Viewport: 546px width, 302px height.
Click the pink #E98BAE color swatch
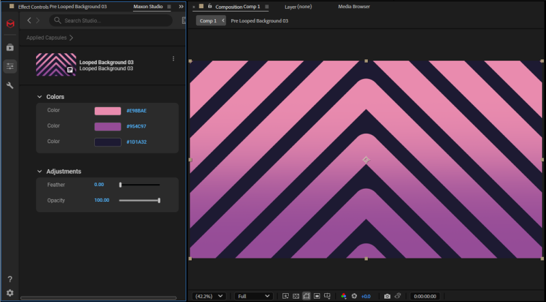pos(107,110)
